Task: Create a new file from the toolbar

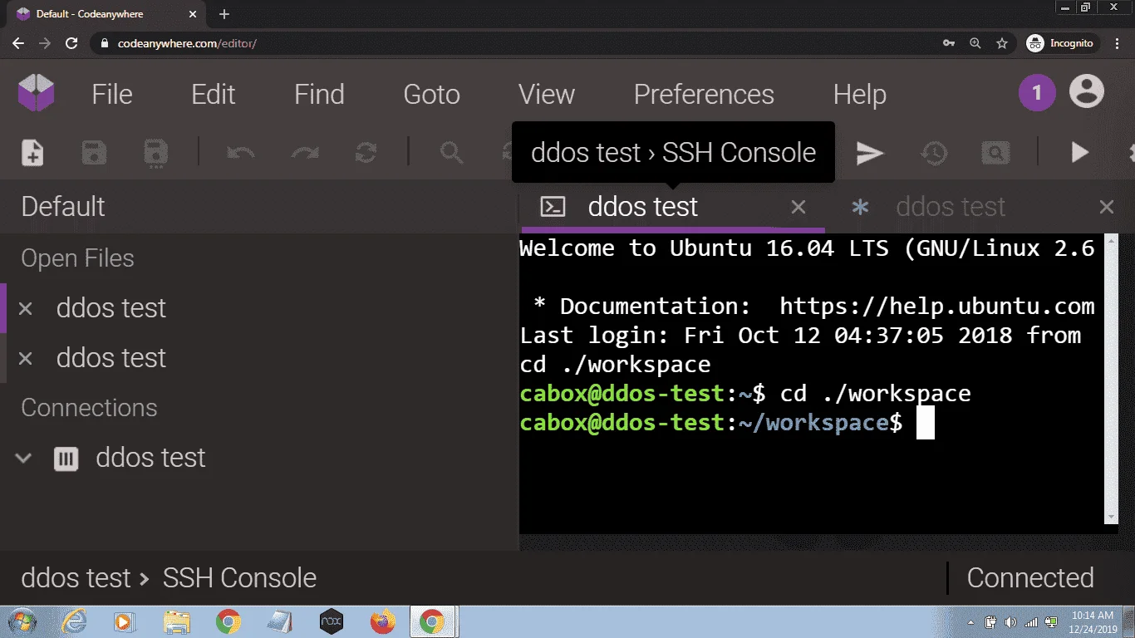Action: (32, 153)
